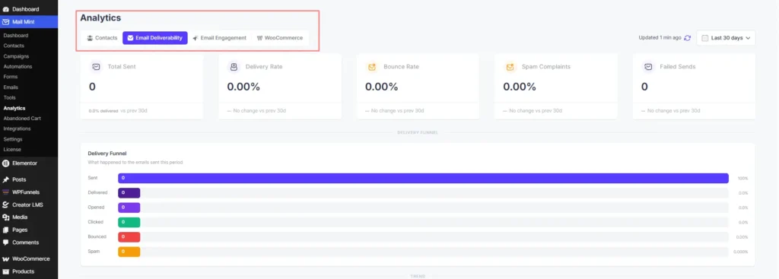Screen dimensions: 779x279
Task: Click the blue Sent funnel bar
Action: (x=423, y=178)
